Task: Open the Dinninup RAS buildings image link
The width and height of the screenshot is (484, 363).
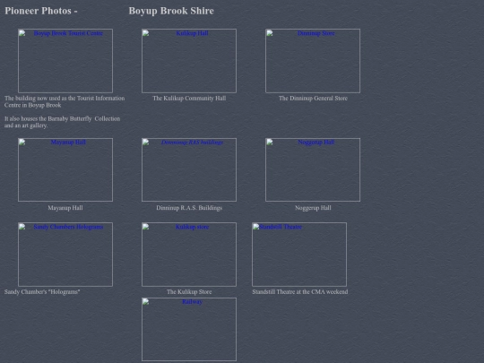Action: click(189, 169)
